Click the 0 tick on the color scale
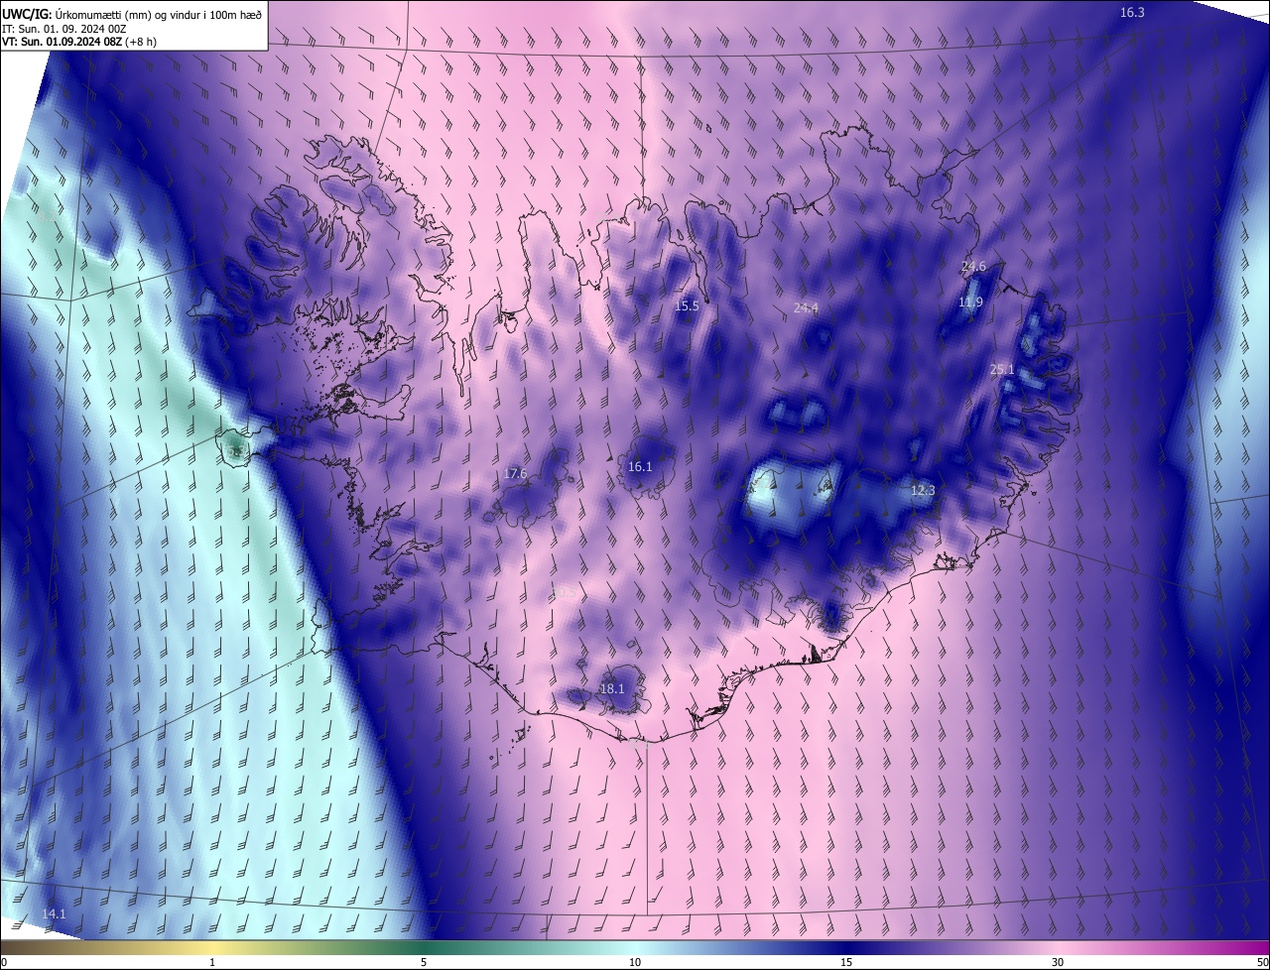1270x970 pixels. click(x=4, y=962)
